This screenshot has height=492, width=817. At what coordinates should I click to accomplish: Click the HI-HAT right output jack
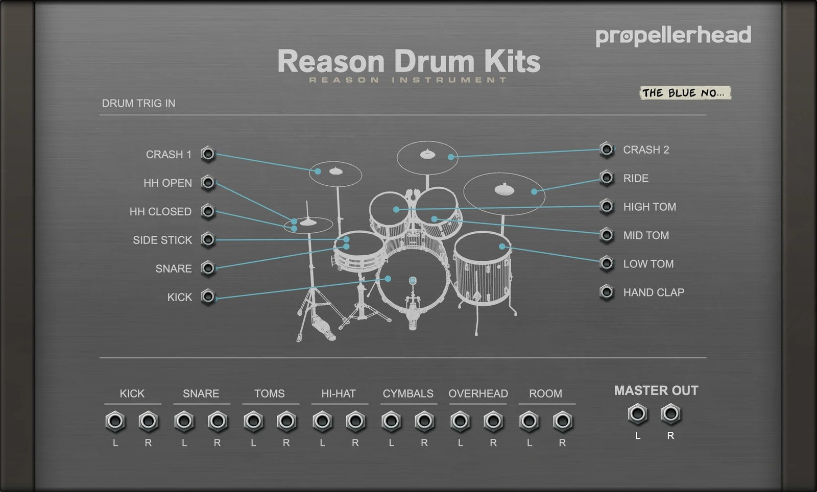pyautogui.click(x=355, y=422)
